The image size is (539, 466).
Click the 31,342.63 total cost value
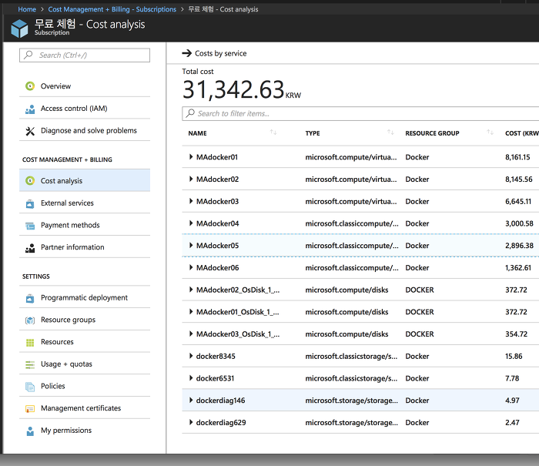[233, 89]
